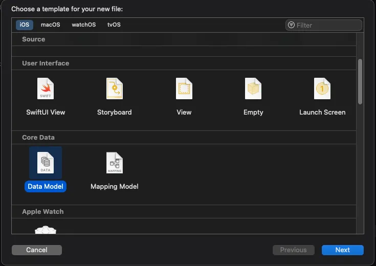Click the Previous button
Image resolution: width=376 pixels, height=266 pixels.
[294, 250]
